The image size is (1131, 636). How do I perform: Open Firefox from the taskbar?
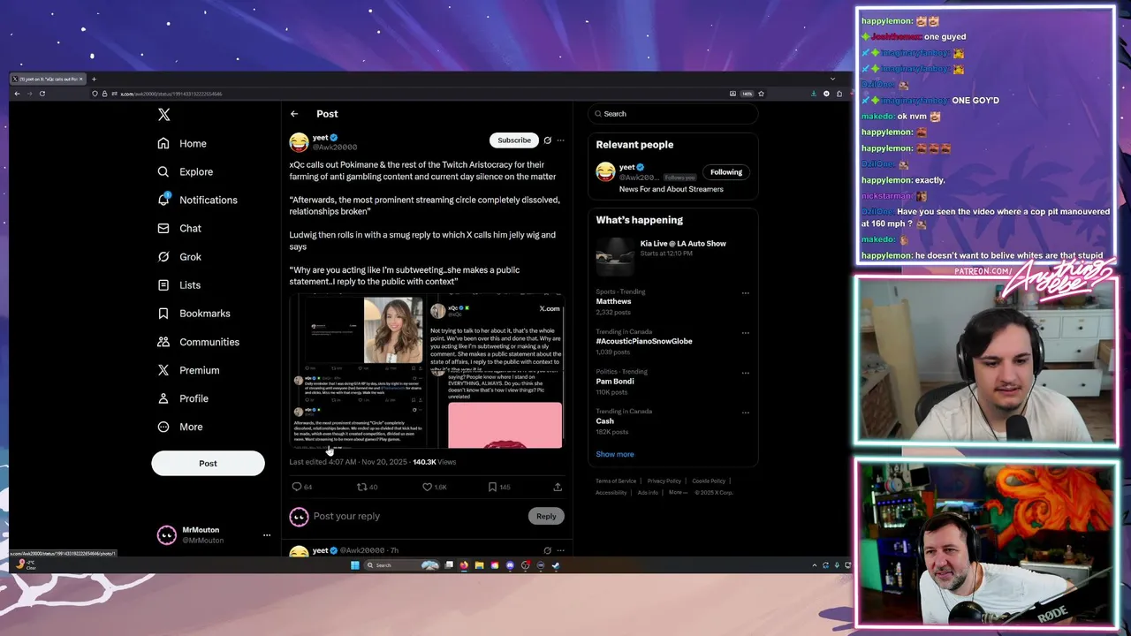(x=464, y=565)
